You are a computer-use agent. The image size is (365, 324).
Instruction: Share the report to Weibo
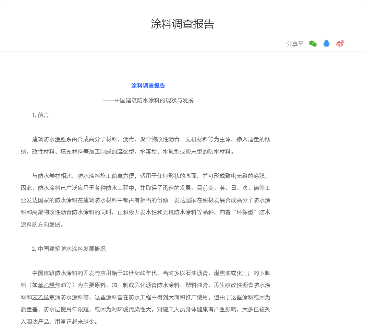pyautogui.click(x=340, y=44)
